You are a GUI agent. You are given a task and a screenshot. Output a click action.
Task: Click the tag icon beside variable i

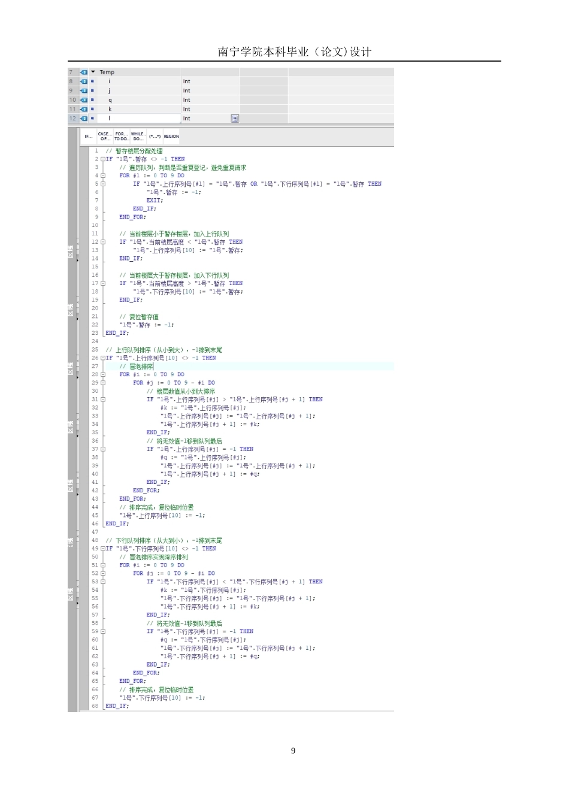pos(84,81)
